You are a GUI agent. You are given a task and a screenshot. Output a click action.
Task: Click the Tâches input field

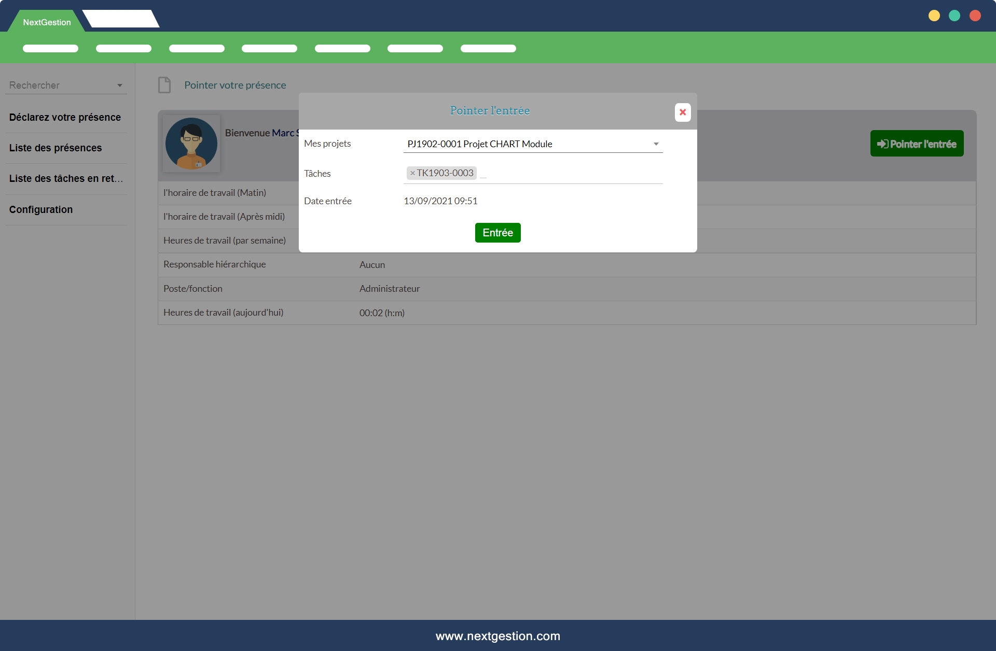pyautogui.click(x=571, y=173)
